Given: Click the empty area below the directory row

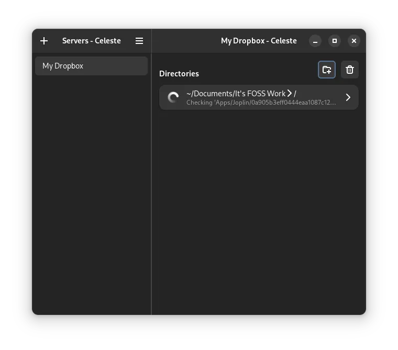Looking at the screenshot, I should click(259, 209).
